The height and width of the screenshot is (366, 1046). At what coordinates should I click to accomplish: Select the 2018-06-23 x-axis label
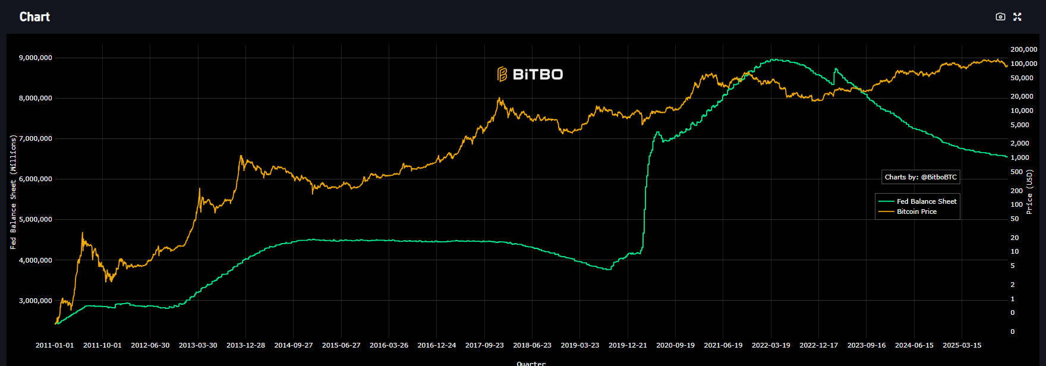(532, 345)
